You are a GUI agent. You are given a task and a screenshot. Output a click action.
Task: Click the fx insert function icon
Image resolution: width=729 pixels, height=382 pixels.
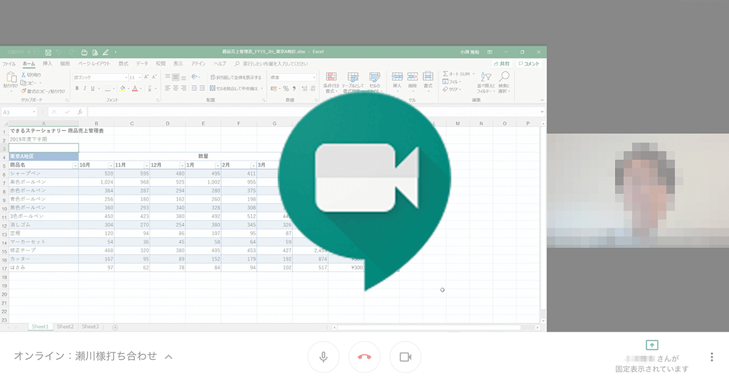[x=80, y=112]
